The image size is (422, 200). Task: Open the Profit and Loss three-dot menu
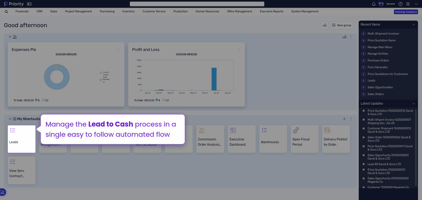(x=239, y=50)
